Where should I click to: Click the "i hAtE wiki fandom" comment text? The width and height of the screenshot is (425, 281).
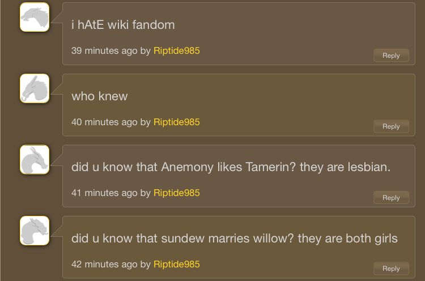[x=123, y=25]
